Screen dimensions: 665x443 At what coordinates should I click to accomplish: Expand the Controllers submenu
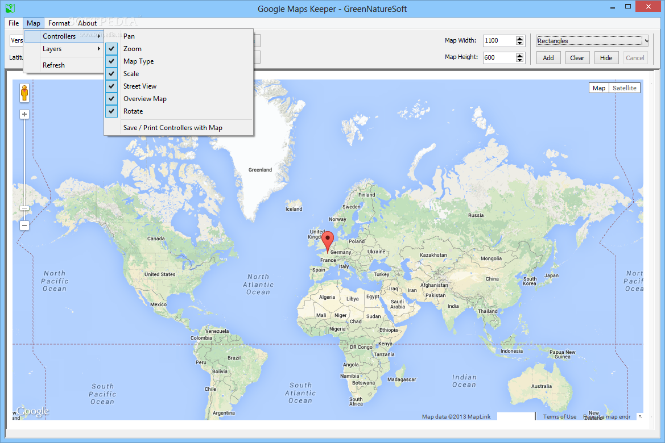pyautogui.click(x=64, y=36)
